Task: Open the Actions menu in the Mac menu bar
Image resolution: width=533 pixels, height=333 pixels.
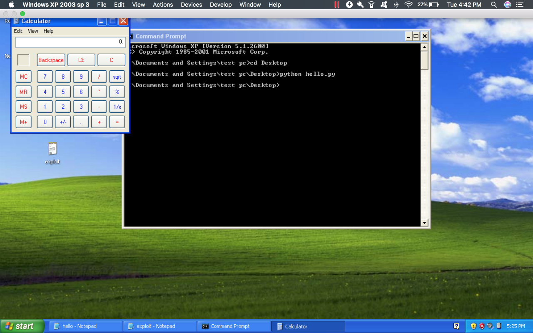Action: pos(163,5)
